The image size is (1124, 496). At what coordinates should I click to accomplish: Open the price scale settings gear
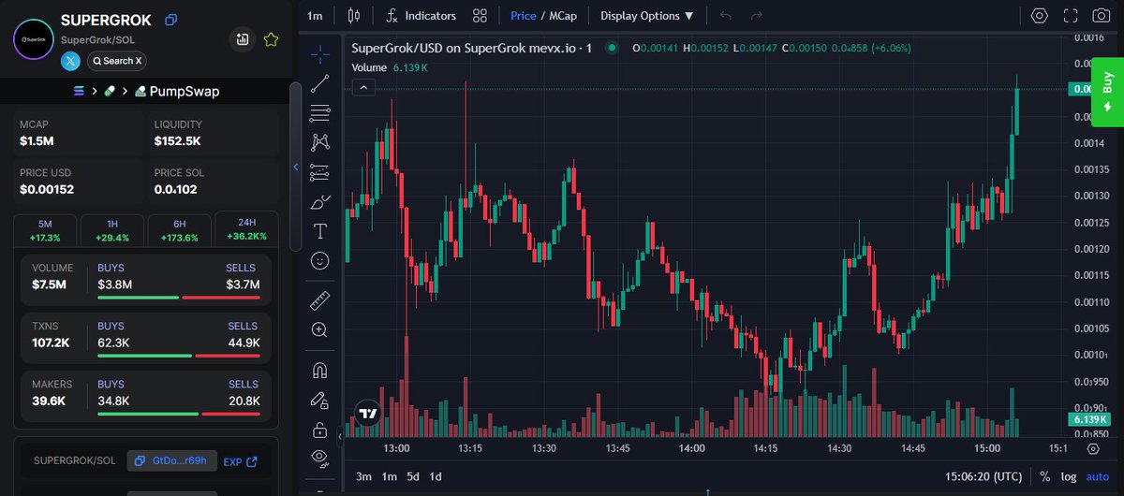click(1092, 448)
